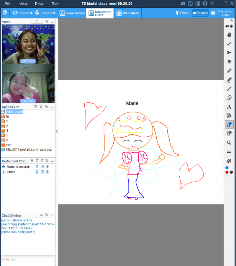Minimize the Chat Window panel

tap(52, 215)
